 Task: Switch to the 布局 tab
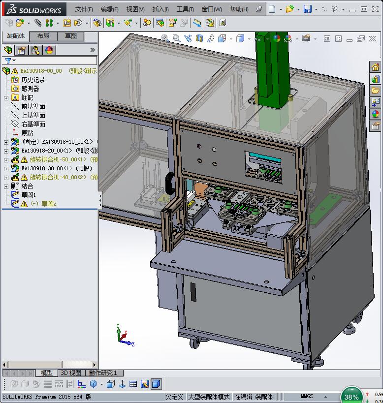(x=43, y=36)
